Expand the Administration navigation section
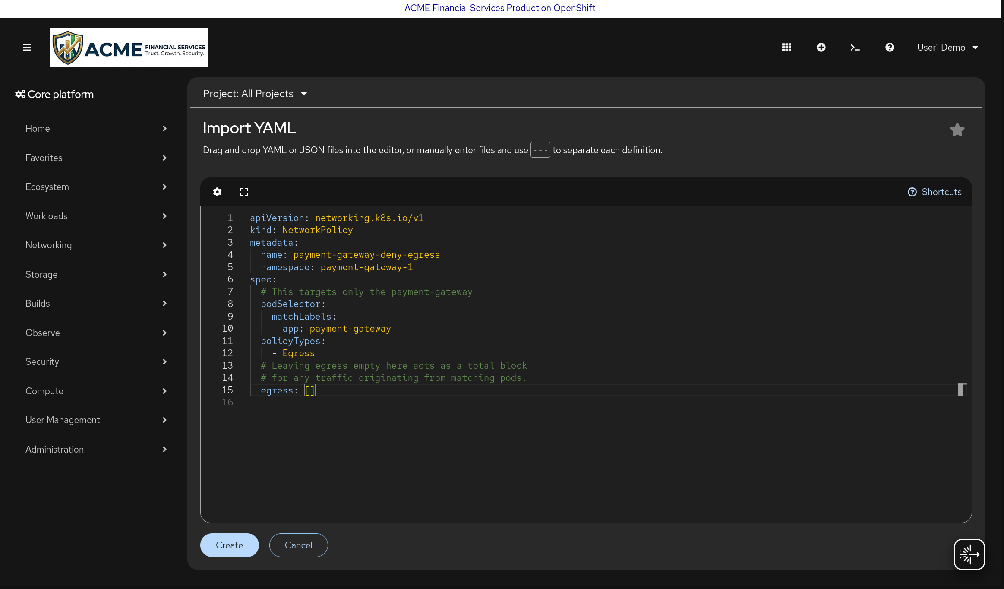This screenshot has width=1004, height=589. [x=96, y=450]
